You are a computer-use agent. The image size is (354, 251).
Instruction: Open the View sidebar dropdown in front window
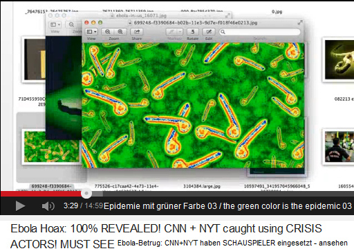point(91,32)
